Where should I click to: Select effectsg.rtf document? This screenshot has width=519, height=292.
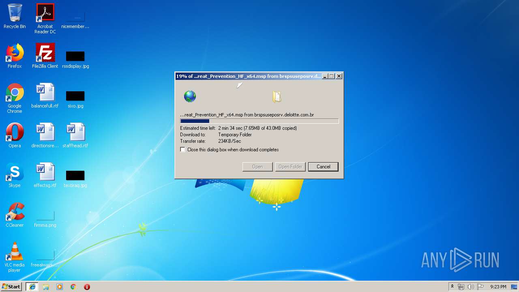pyautogui.click(x=45, y=175)
